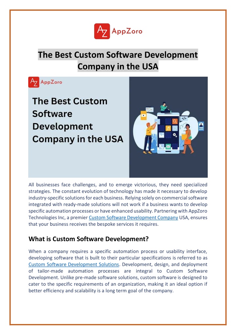
Task: Open the Custom Software Development Solutions link
Action: (x=74, y=264)
